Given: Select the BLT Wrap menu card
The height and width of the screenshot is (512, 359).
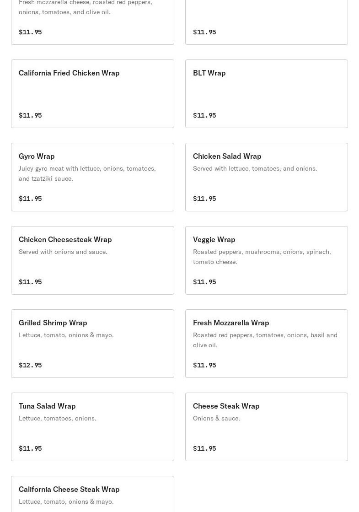Looking at the screenshot, I should pos(266,94).
